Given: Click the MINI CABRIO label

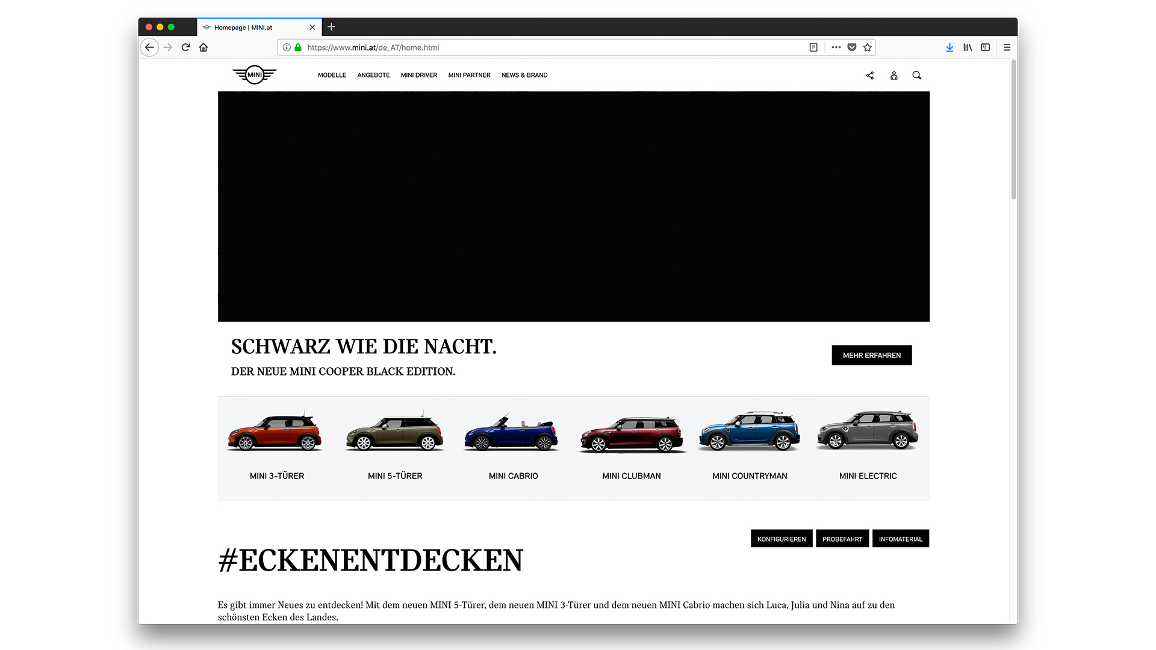Looking at the screenshot, I should [514, 476].
